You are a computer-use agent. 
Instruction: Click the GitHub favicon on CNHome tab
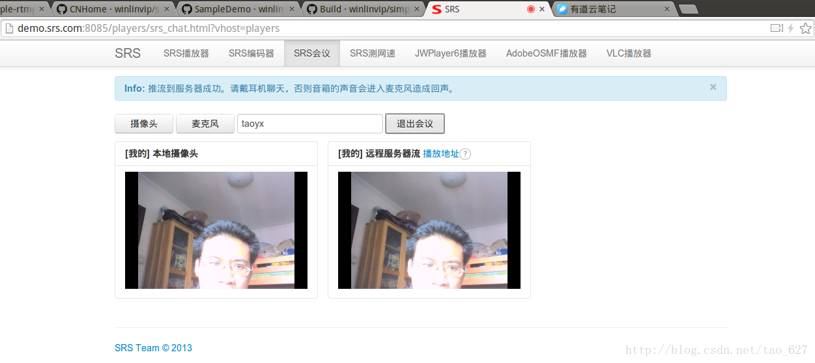(x=61, y=9)
